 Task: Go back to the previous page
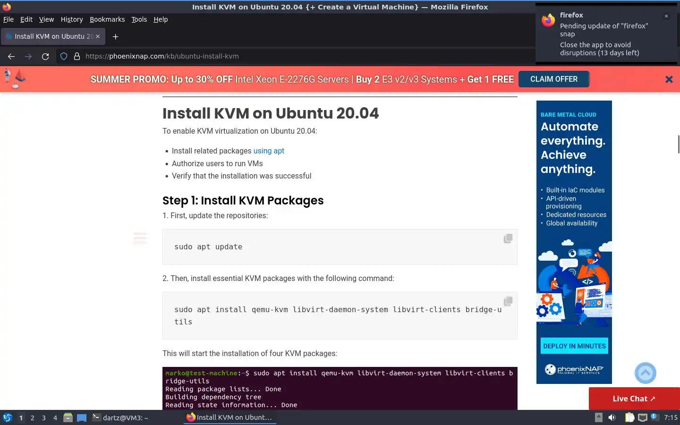[11, 56]
